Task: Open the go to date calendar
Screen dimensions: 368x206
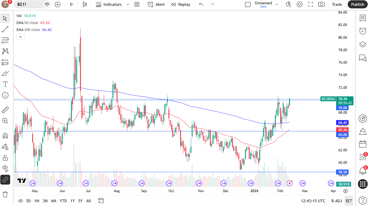Action: [x=101, y=201]
